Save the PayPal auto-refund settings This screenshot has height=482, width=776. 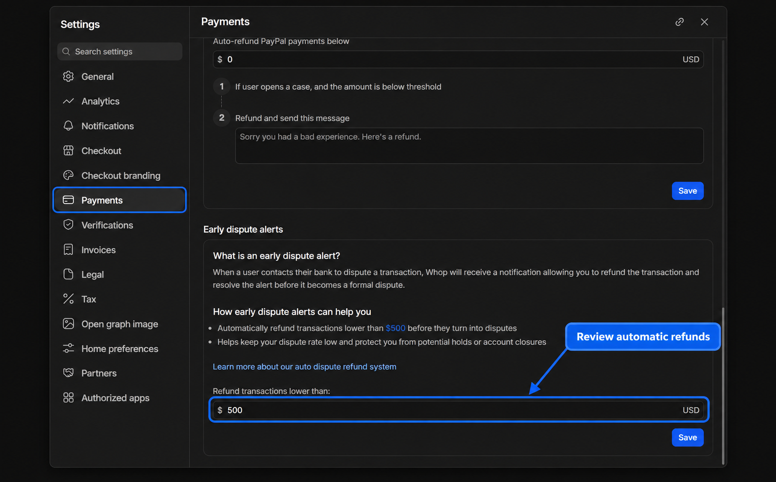click(687, 191)
